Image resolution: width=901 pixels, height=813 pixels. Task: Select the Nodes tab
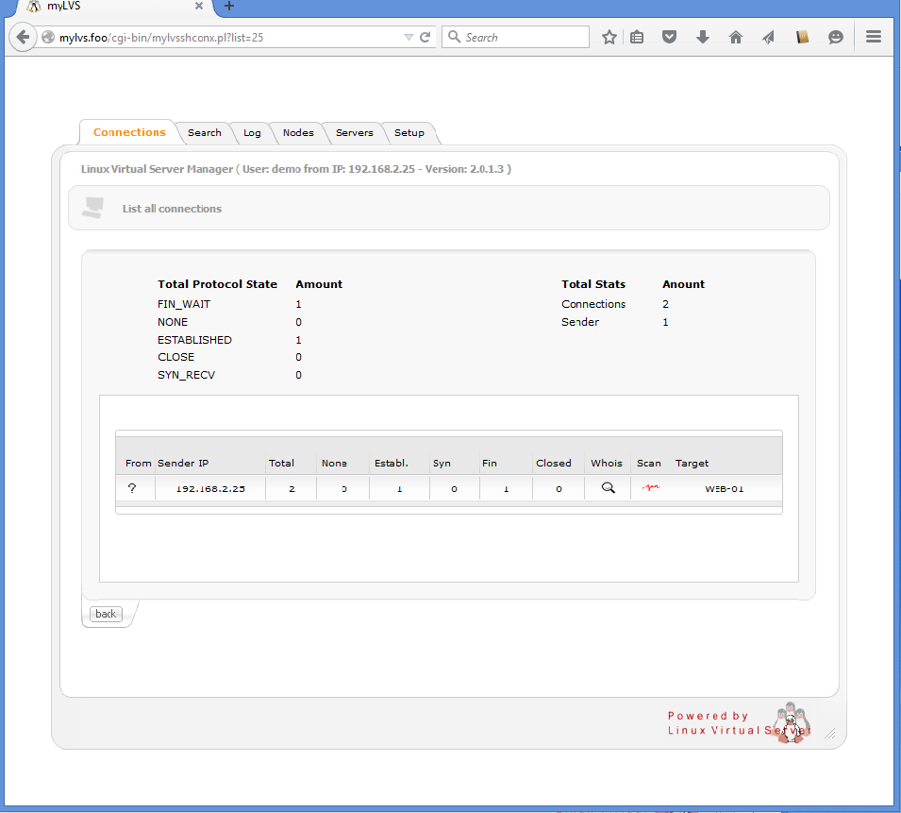[x=298, y=133]
